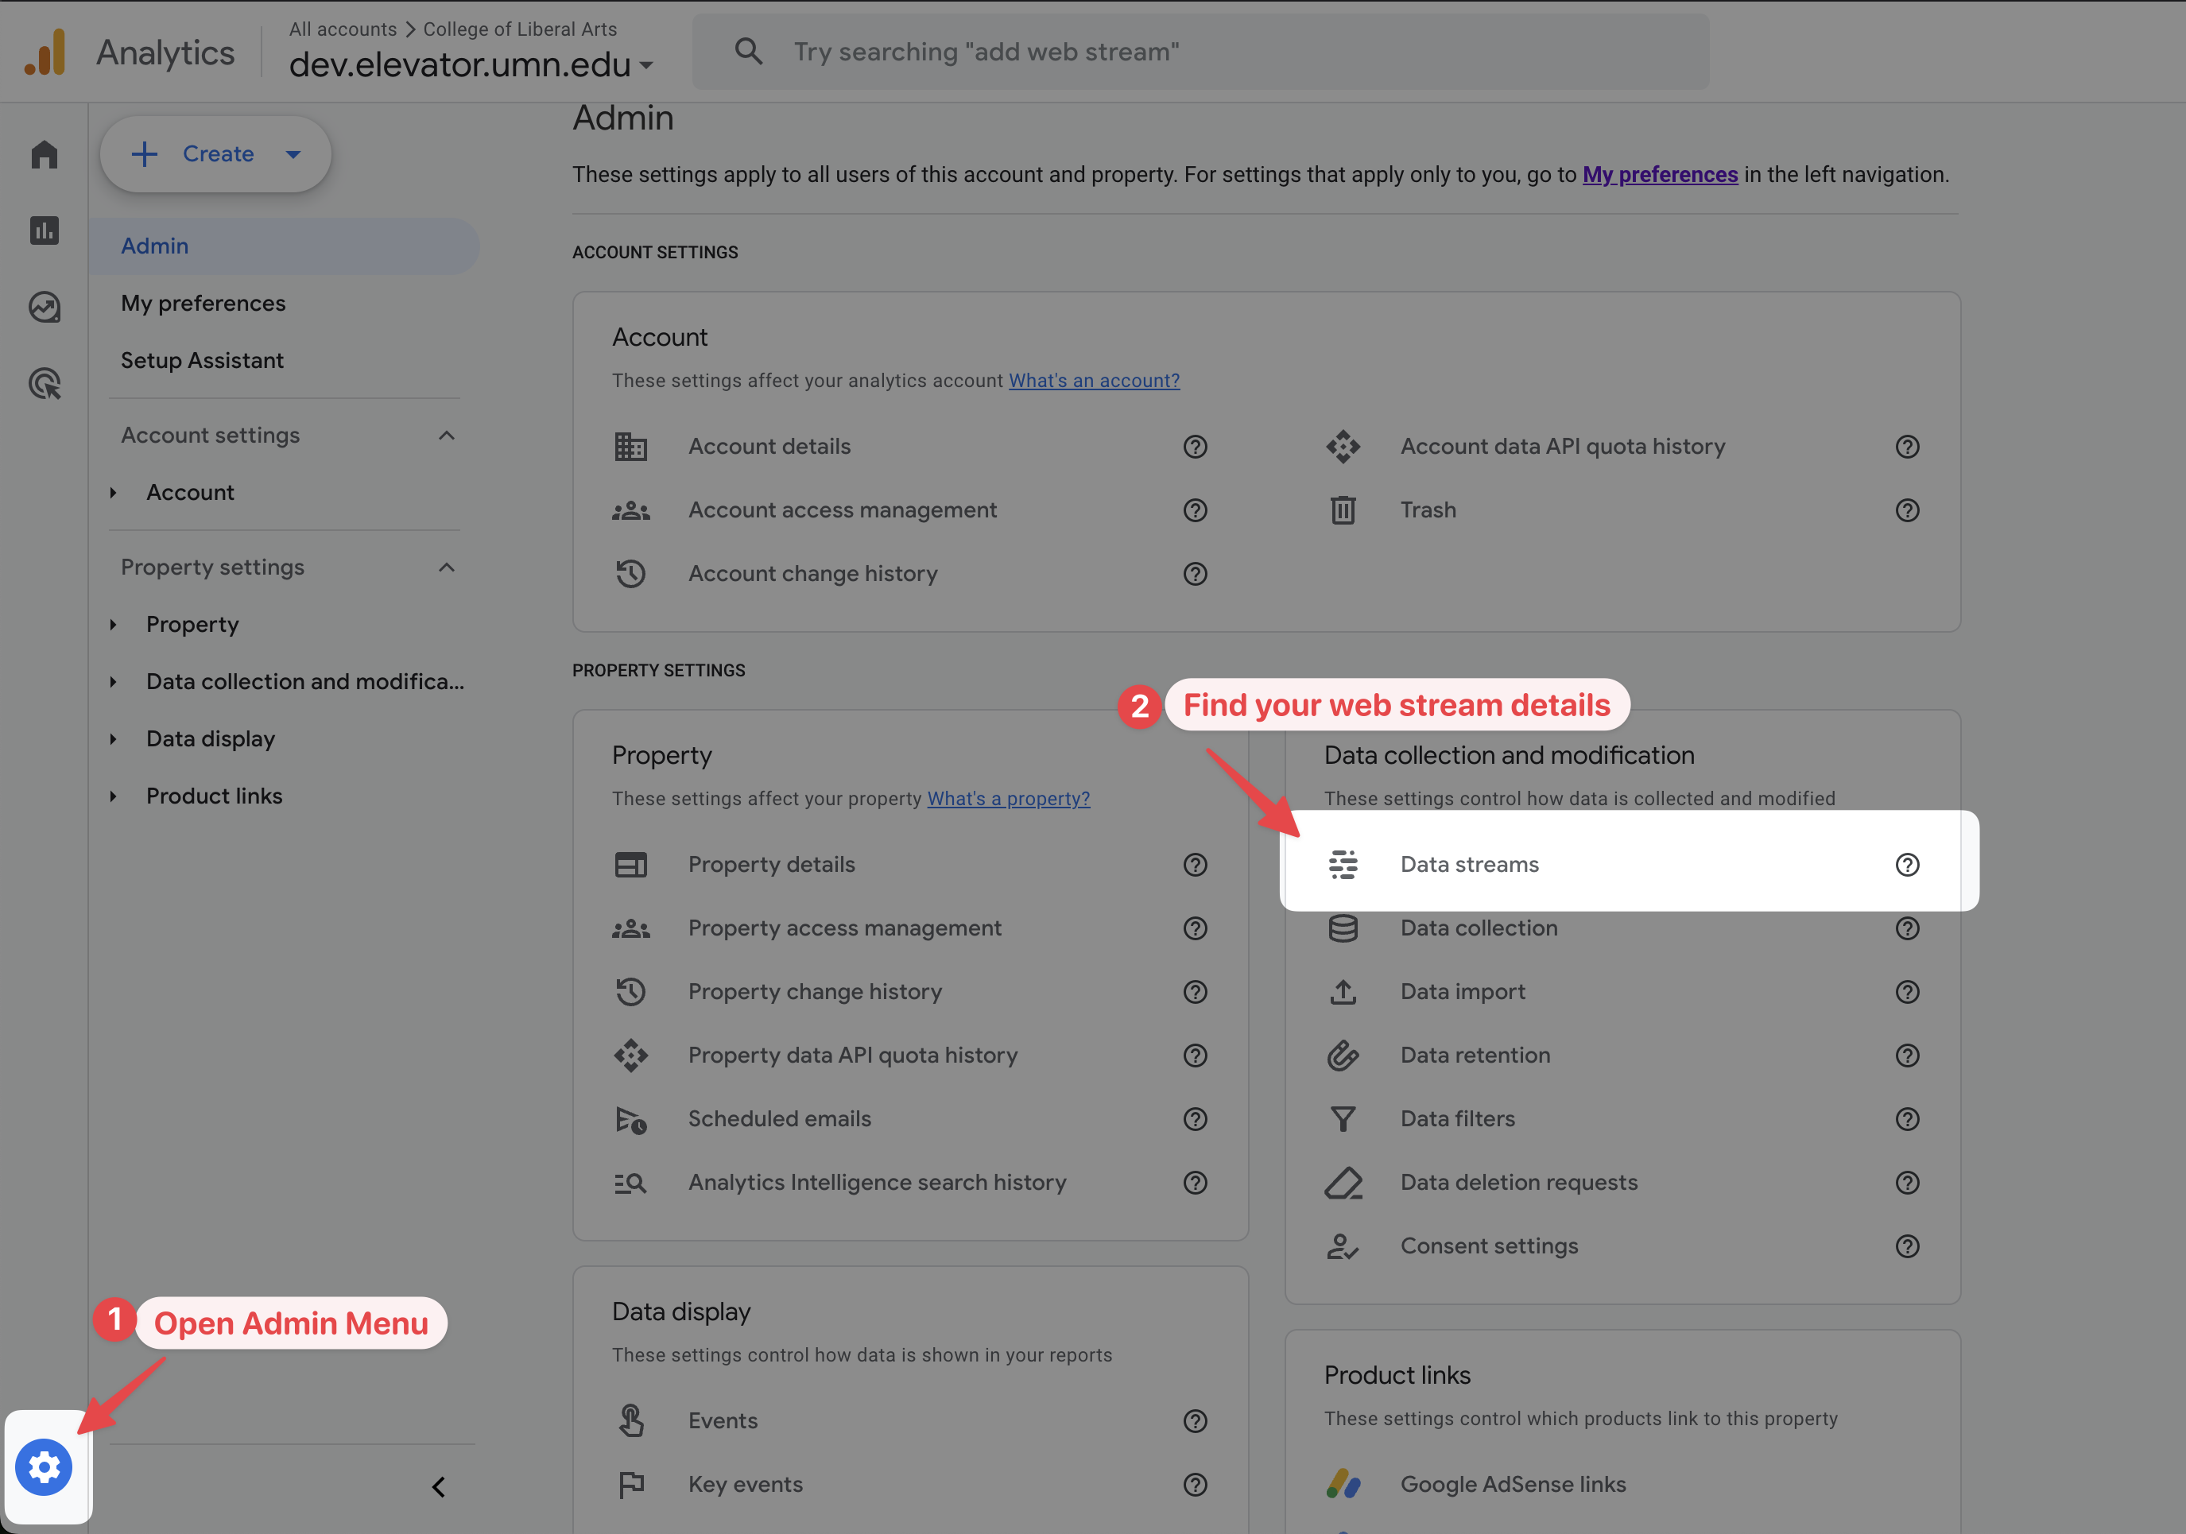Expand the Property tree item
This screenshot has height=1534, width=2186.
114,625
